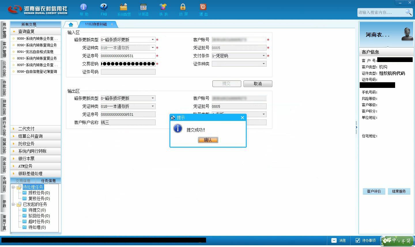Expand the 银联差错处理 section

pos(36,173)
